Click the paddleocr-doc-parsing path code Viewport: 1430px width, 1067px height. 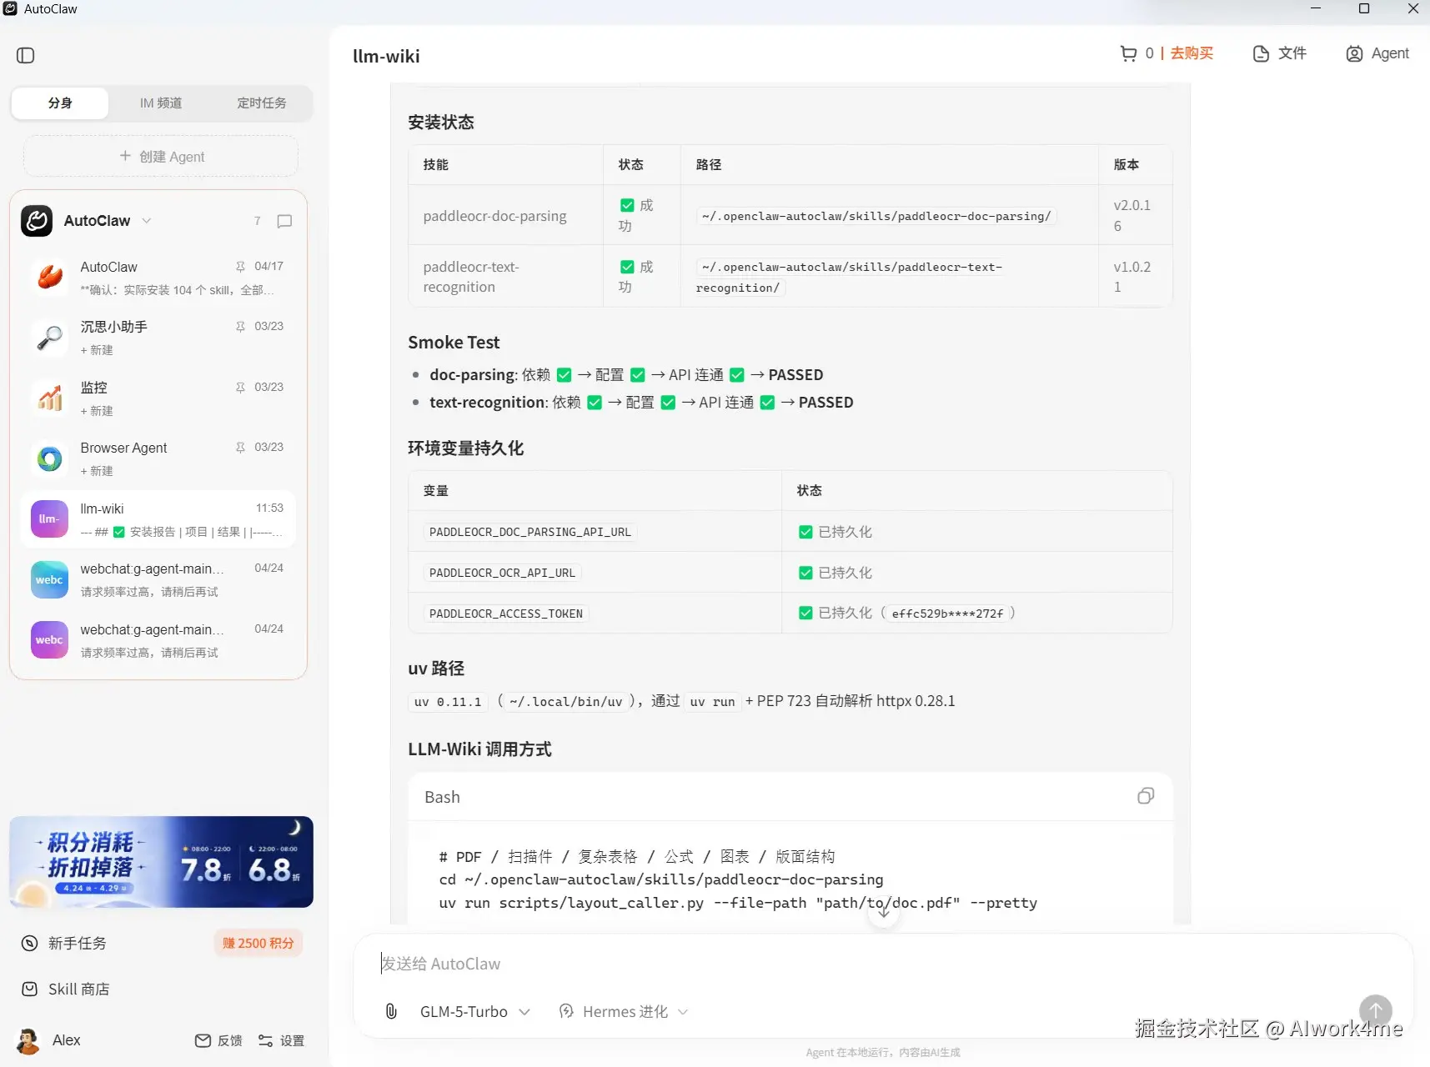pos(876,216)
